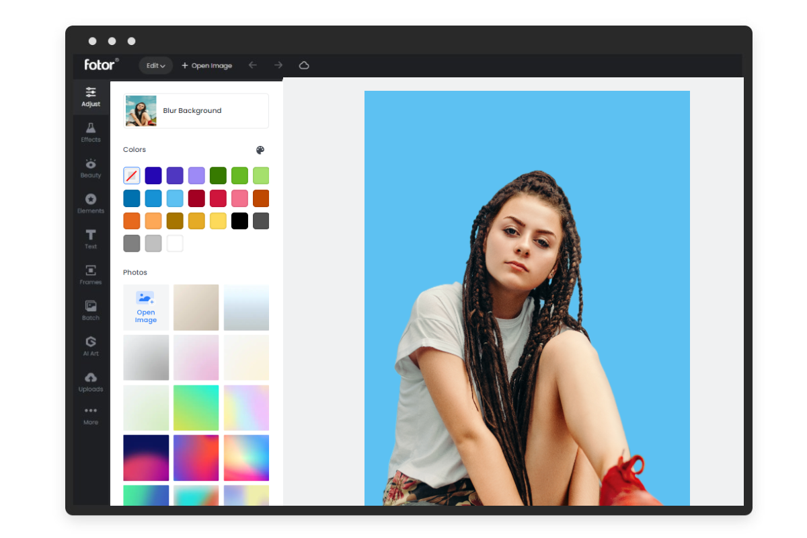The width and height of the screenshot is (807, 538).
Task: Select the Text tool
Action: tap(91, 239)
